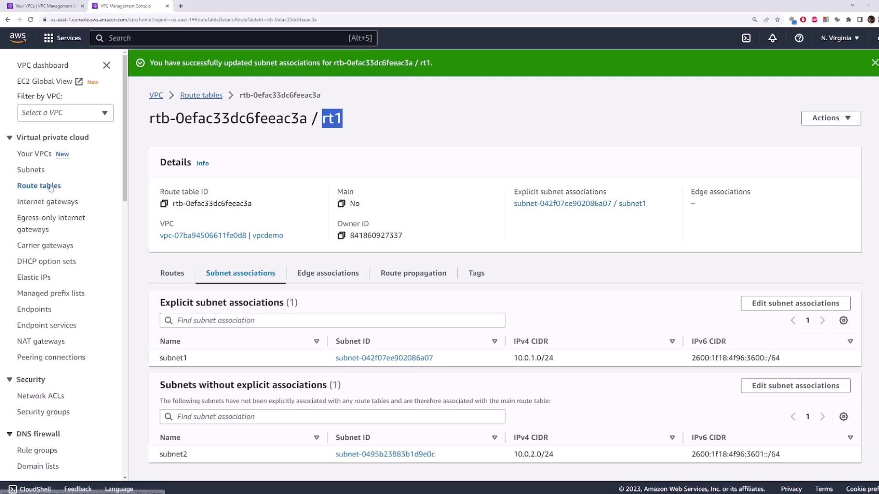This screenshot has width=879, height=494.
Task: Open Details Info link
Action: [202, 163]
